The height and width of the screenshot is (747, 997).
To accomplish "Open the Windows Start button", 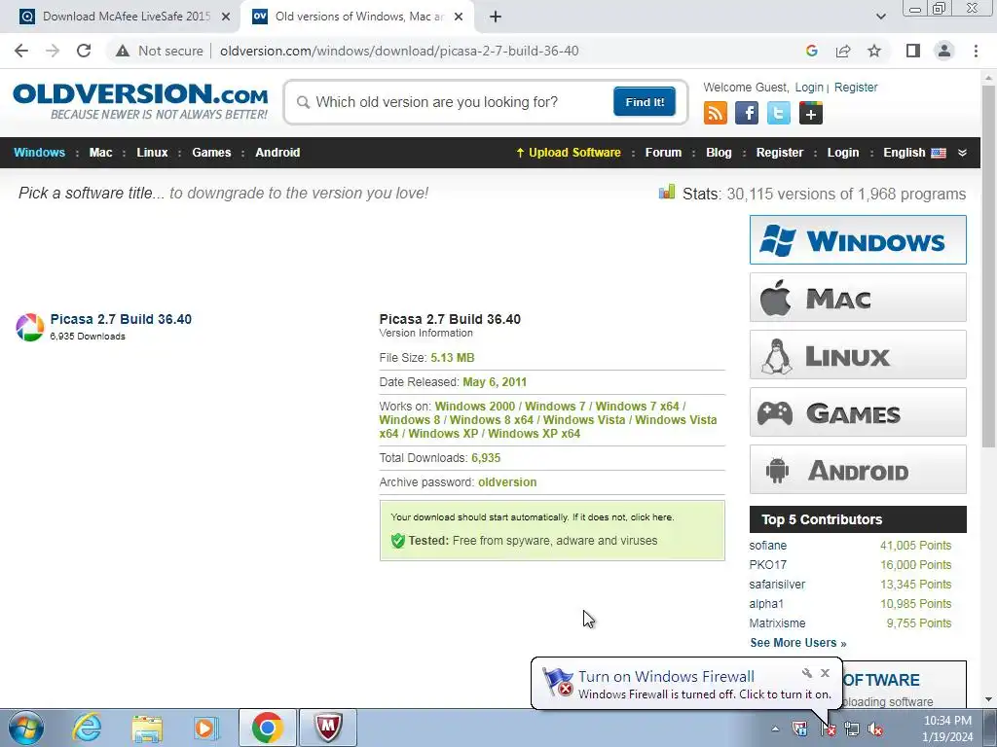I will 26,728.
